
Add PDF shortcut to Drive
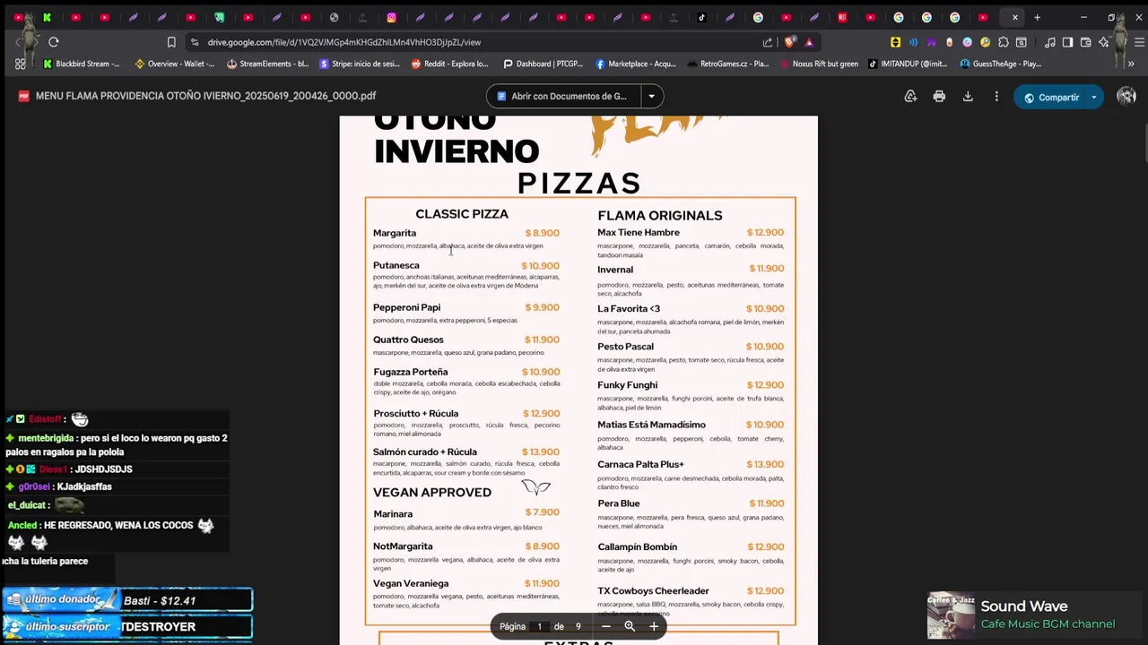click(x=910, y=97)
